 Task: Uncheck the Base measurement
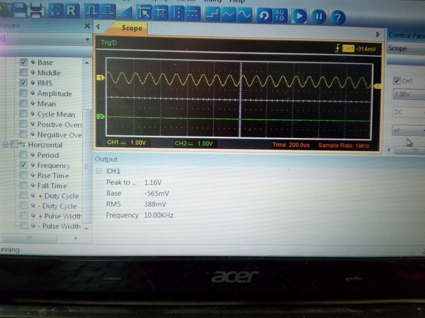(x=24, y=62)
